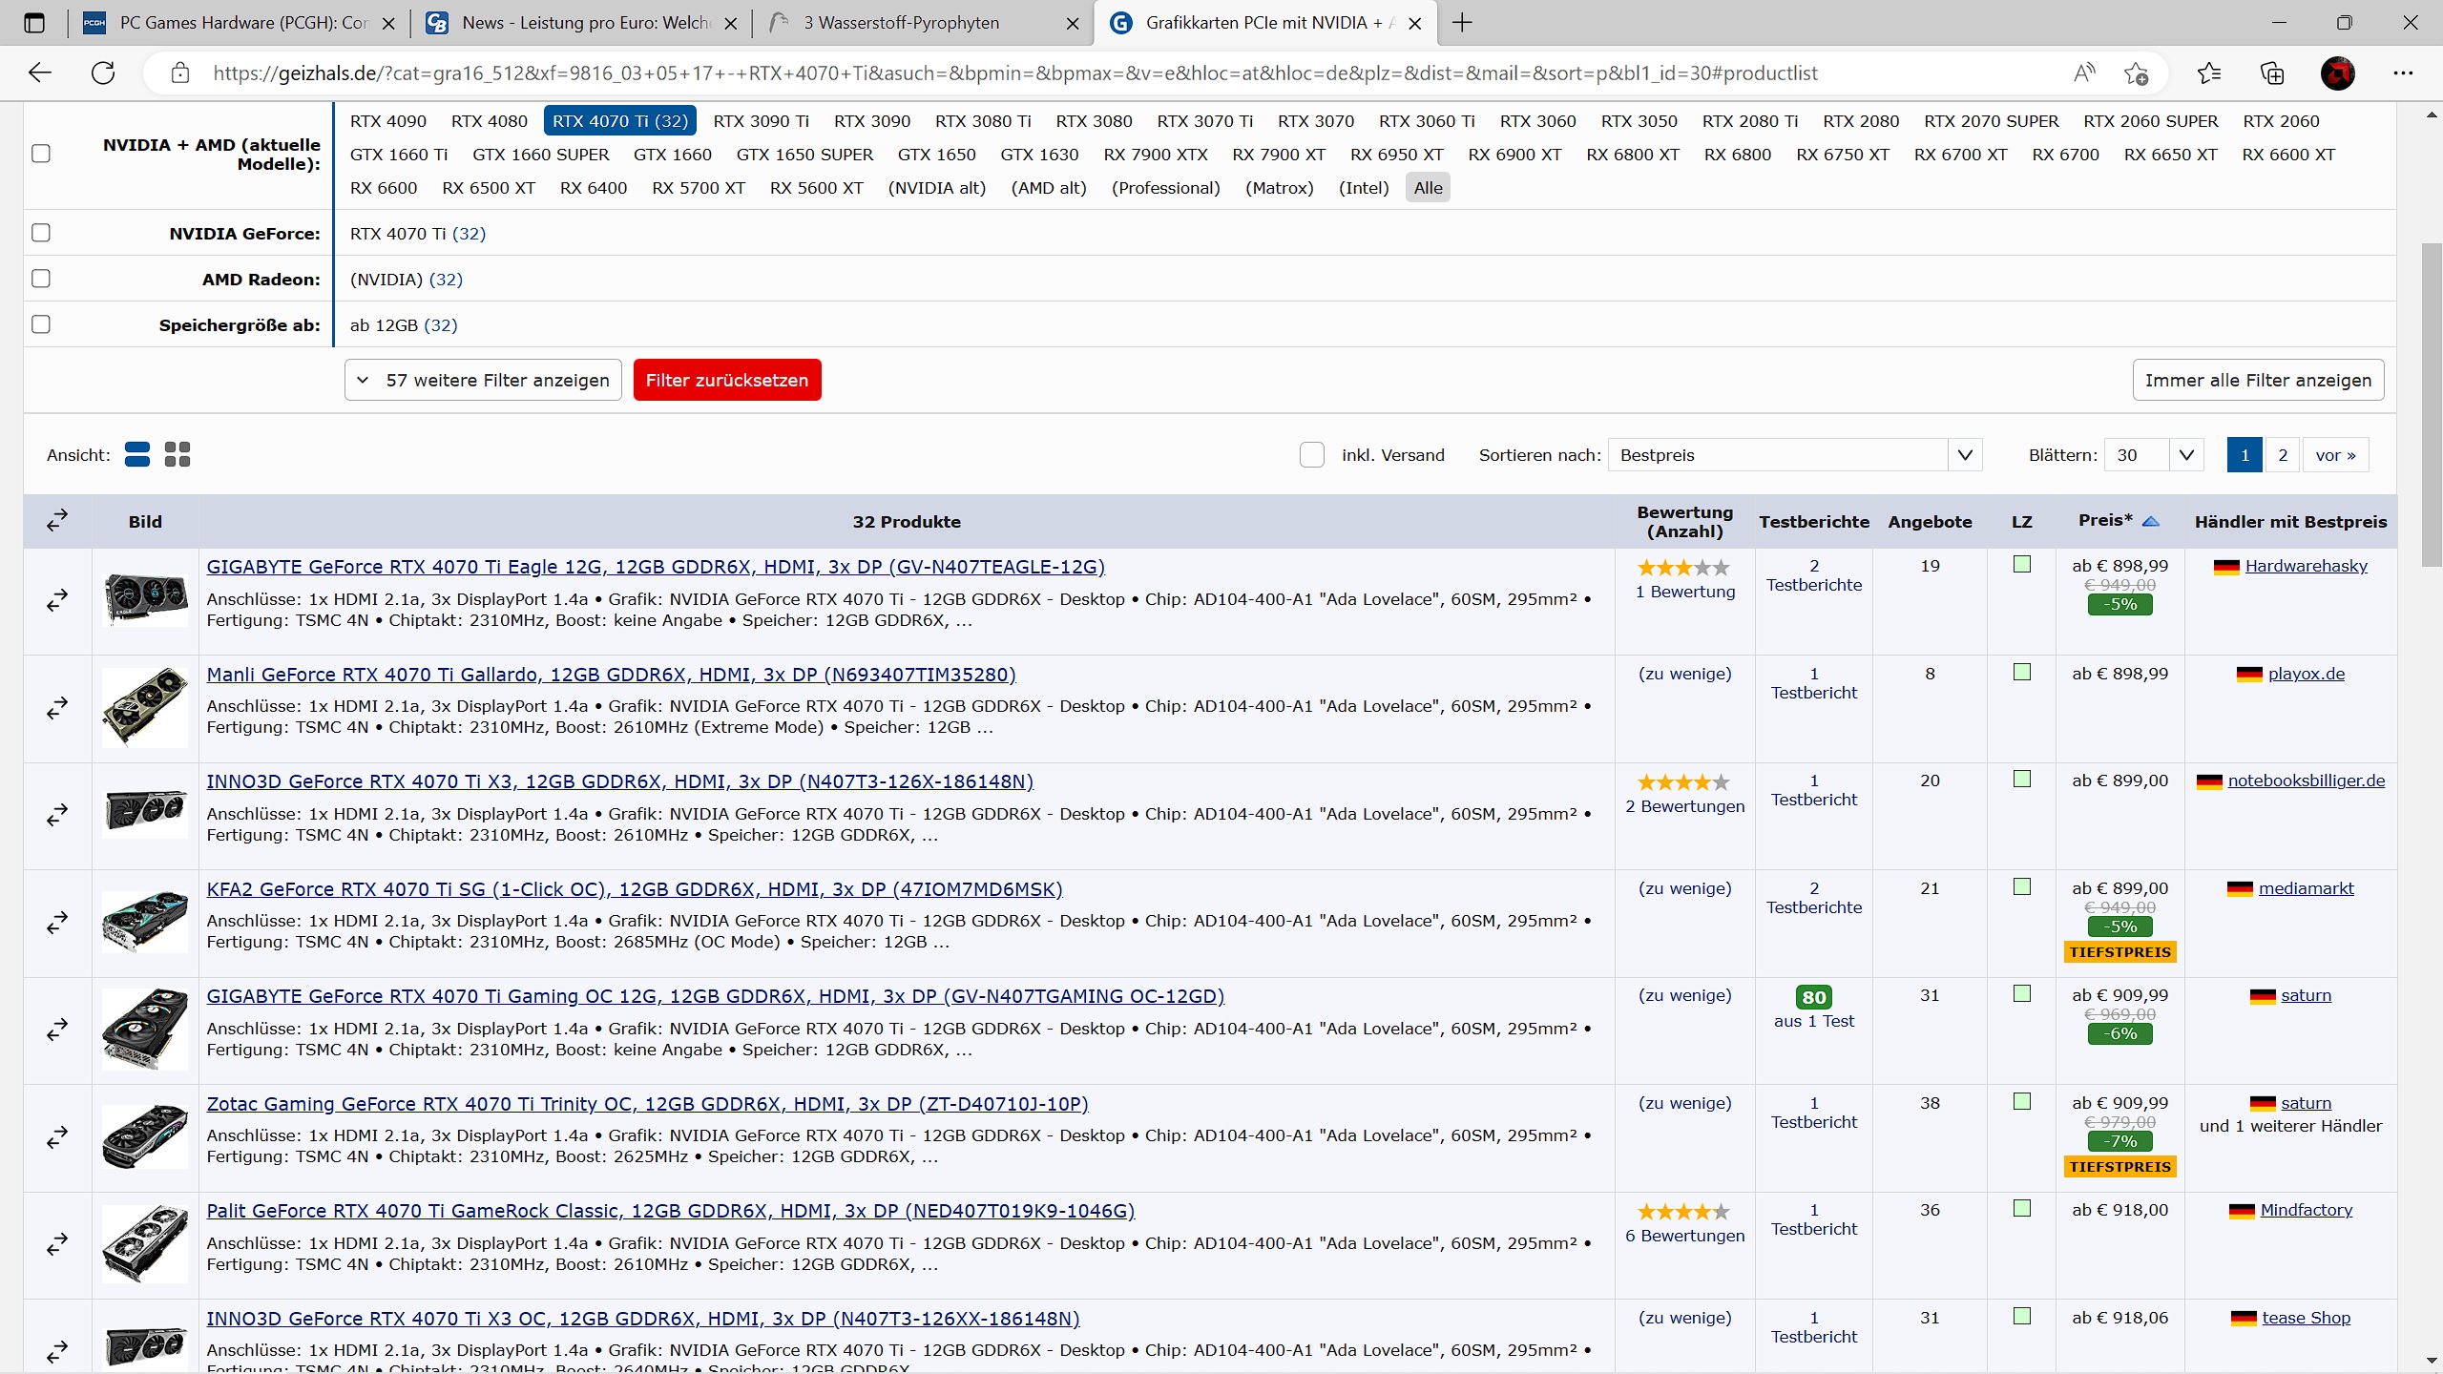Open Hardwarehasky dealer link
2443x1374 pixels.
click(2306, 566)
